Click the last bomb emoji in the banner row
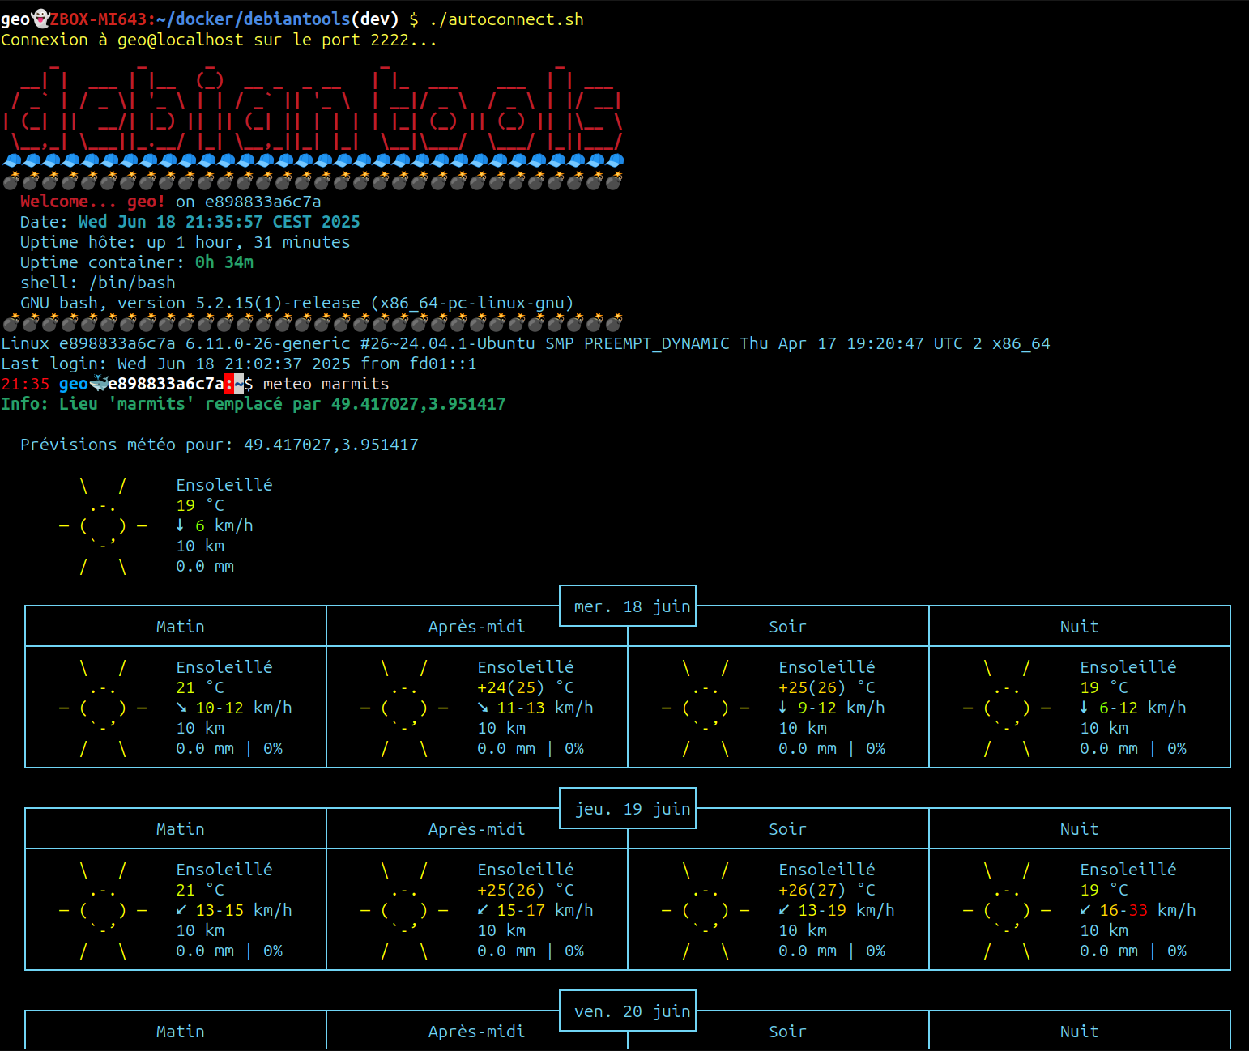 pos(616,178)
